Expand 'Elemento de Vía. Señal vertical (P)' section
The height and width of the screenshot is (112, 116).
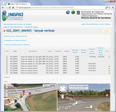[16, 36]
